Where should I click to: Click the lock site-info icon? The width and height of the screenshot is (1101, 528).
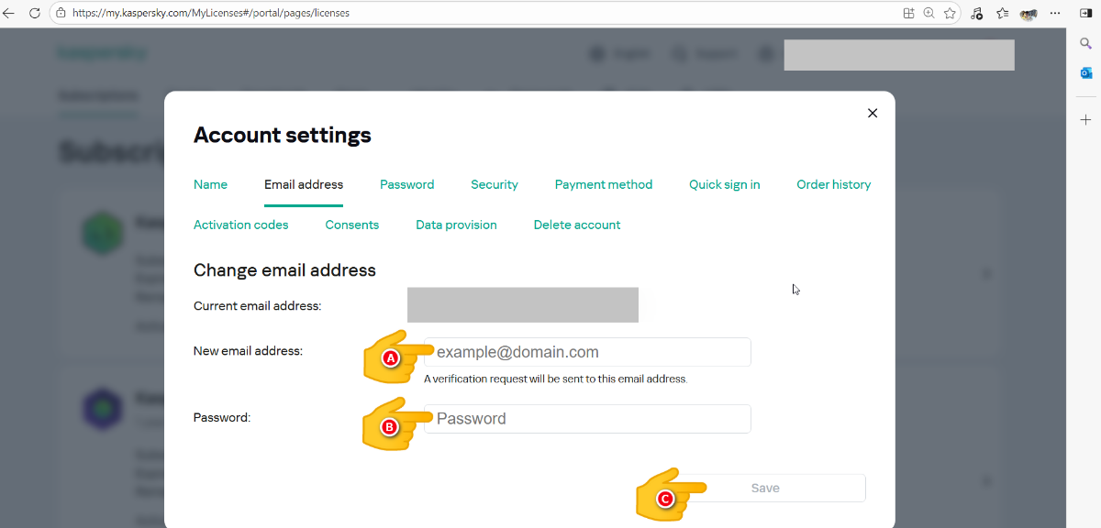[x=61, y=14]
